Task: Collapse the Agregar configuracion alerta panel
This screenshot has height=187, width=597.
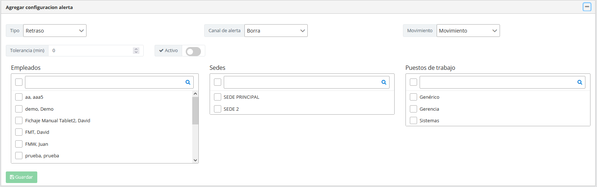Action: click(x=587, y=7)
